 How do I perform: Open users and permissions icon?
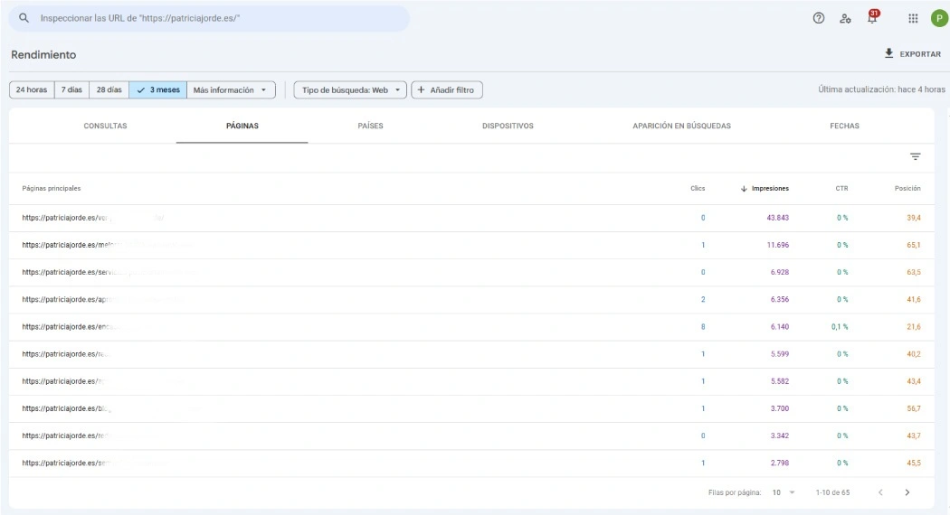pyautogui.click(x=845, y=18)
